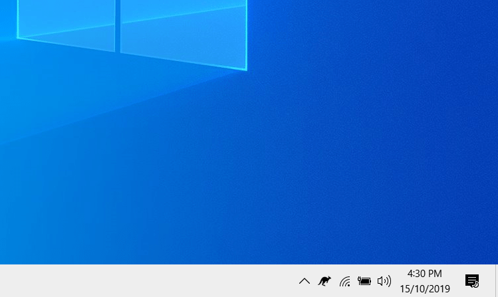Viewport: 498px width, 297px height.
Task: Mute sound via the volume tray icon
Action: (x=384, y=281)
